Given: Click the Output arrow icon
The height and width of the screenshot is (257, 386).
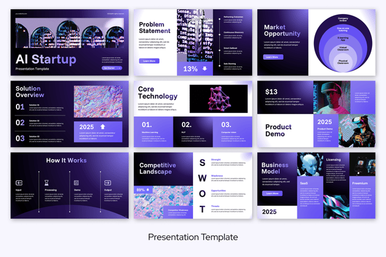Looking at the screenshot, I should point(107,183).
